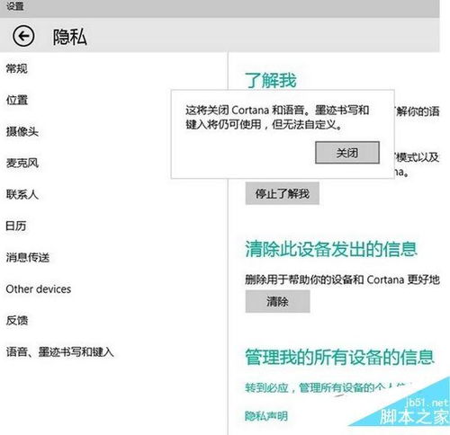This screenshot has width=450, height=435.
Task: Click popup message about closing Cortana
Action: coord(277,117)
